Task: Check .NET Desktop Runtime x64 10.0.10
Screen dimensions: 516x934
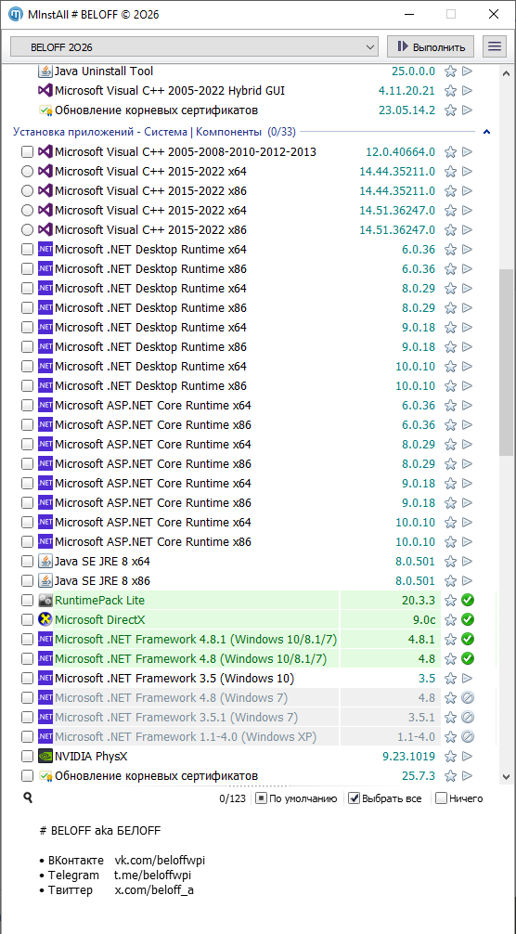Action: pyautogui.click(x=27, y=367)
